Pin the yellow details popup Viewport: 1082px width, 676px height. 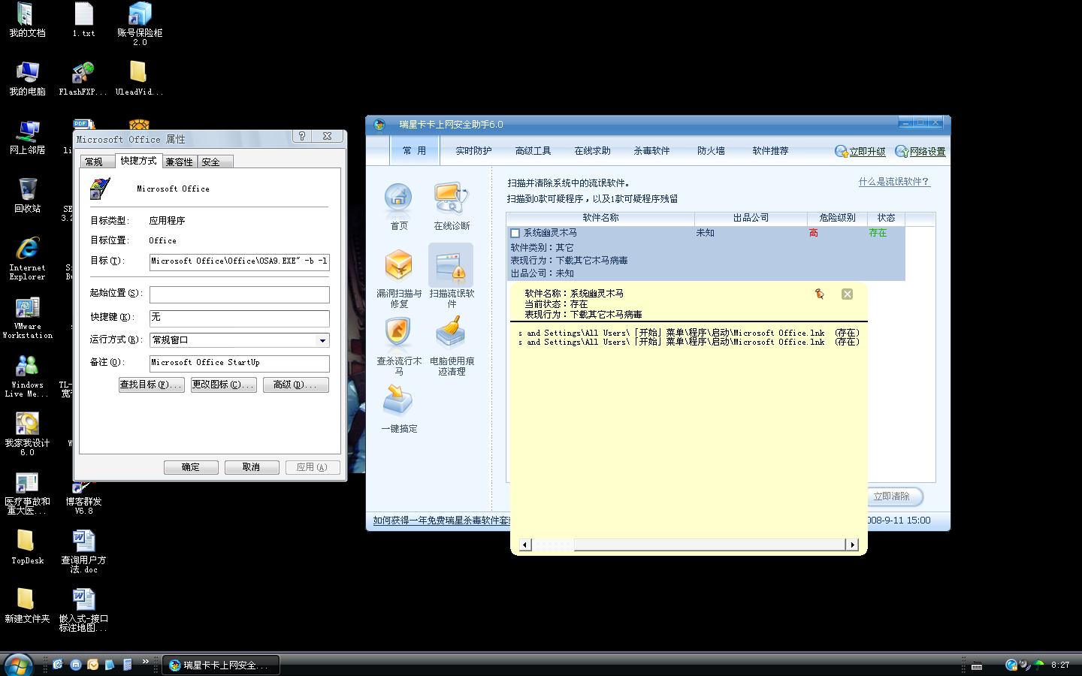819,294
